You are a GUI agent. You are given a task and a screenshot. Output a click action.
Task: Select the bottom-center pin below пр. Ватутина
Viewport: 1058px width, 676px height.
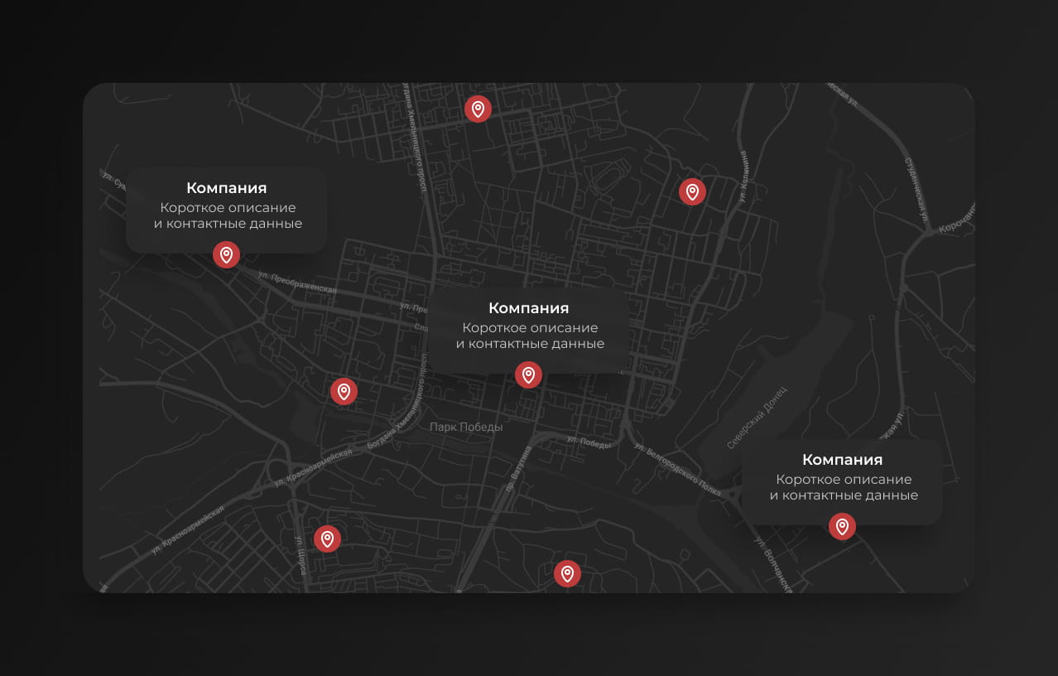(567, 573)
